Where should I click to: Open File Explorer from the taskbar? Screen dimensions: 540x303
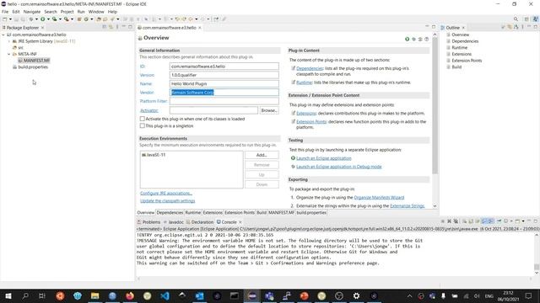[95, 295]
